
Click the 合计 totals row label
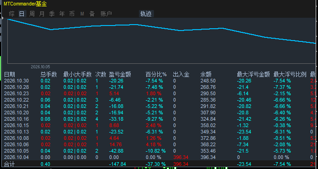(x=9, y=164)
